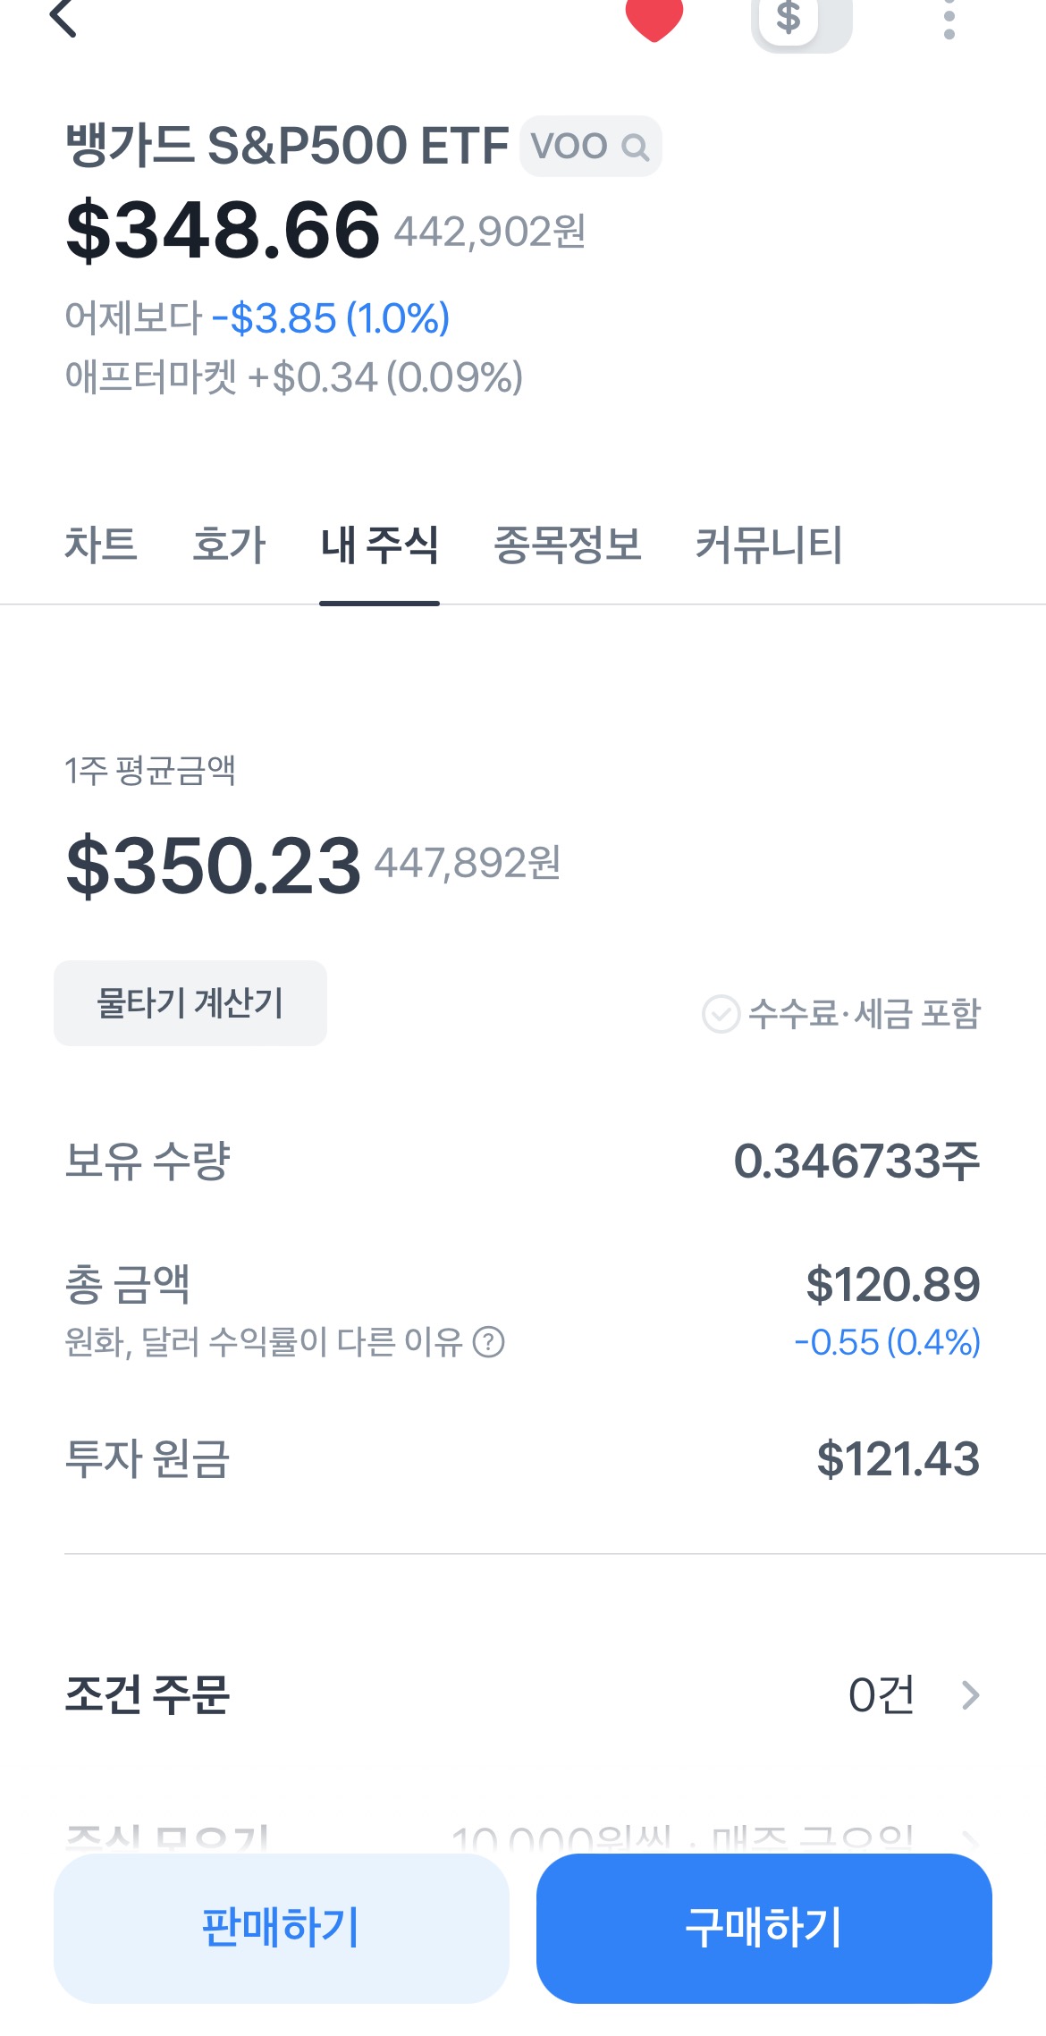
Task: Tap the 구매하기 buy button
Action: click(764, 1928)
